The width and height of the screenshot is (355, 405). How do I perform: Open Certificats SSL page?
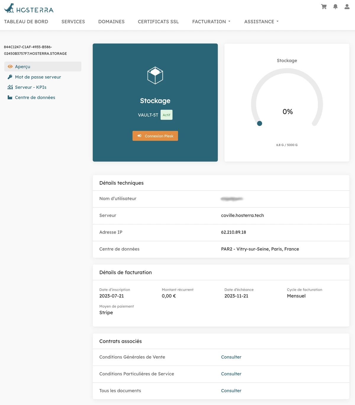click(x=158, y=22)
